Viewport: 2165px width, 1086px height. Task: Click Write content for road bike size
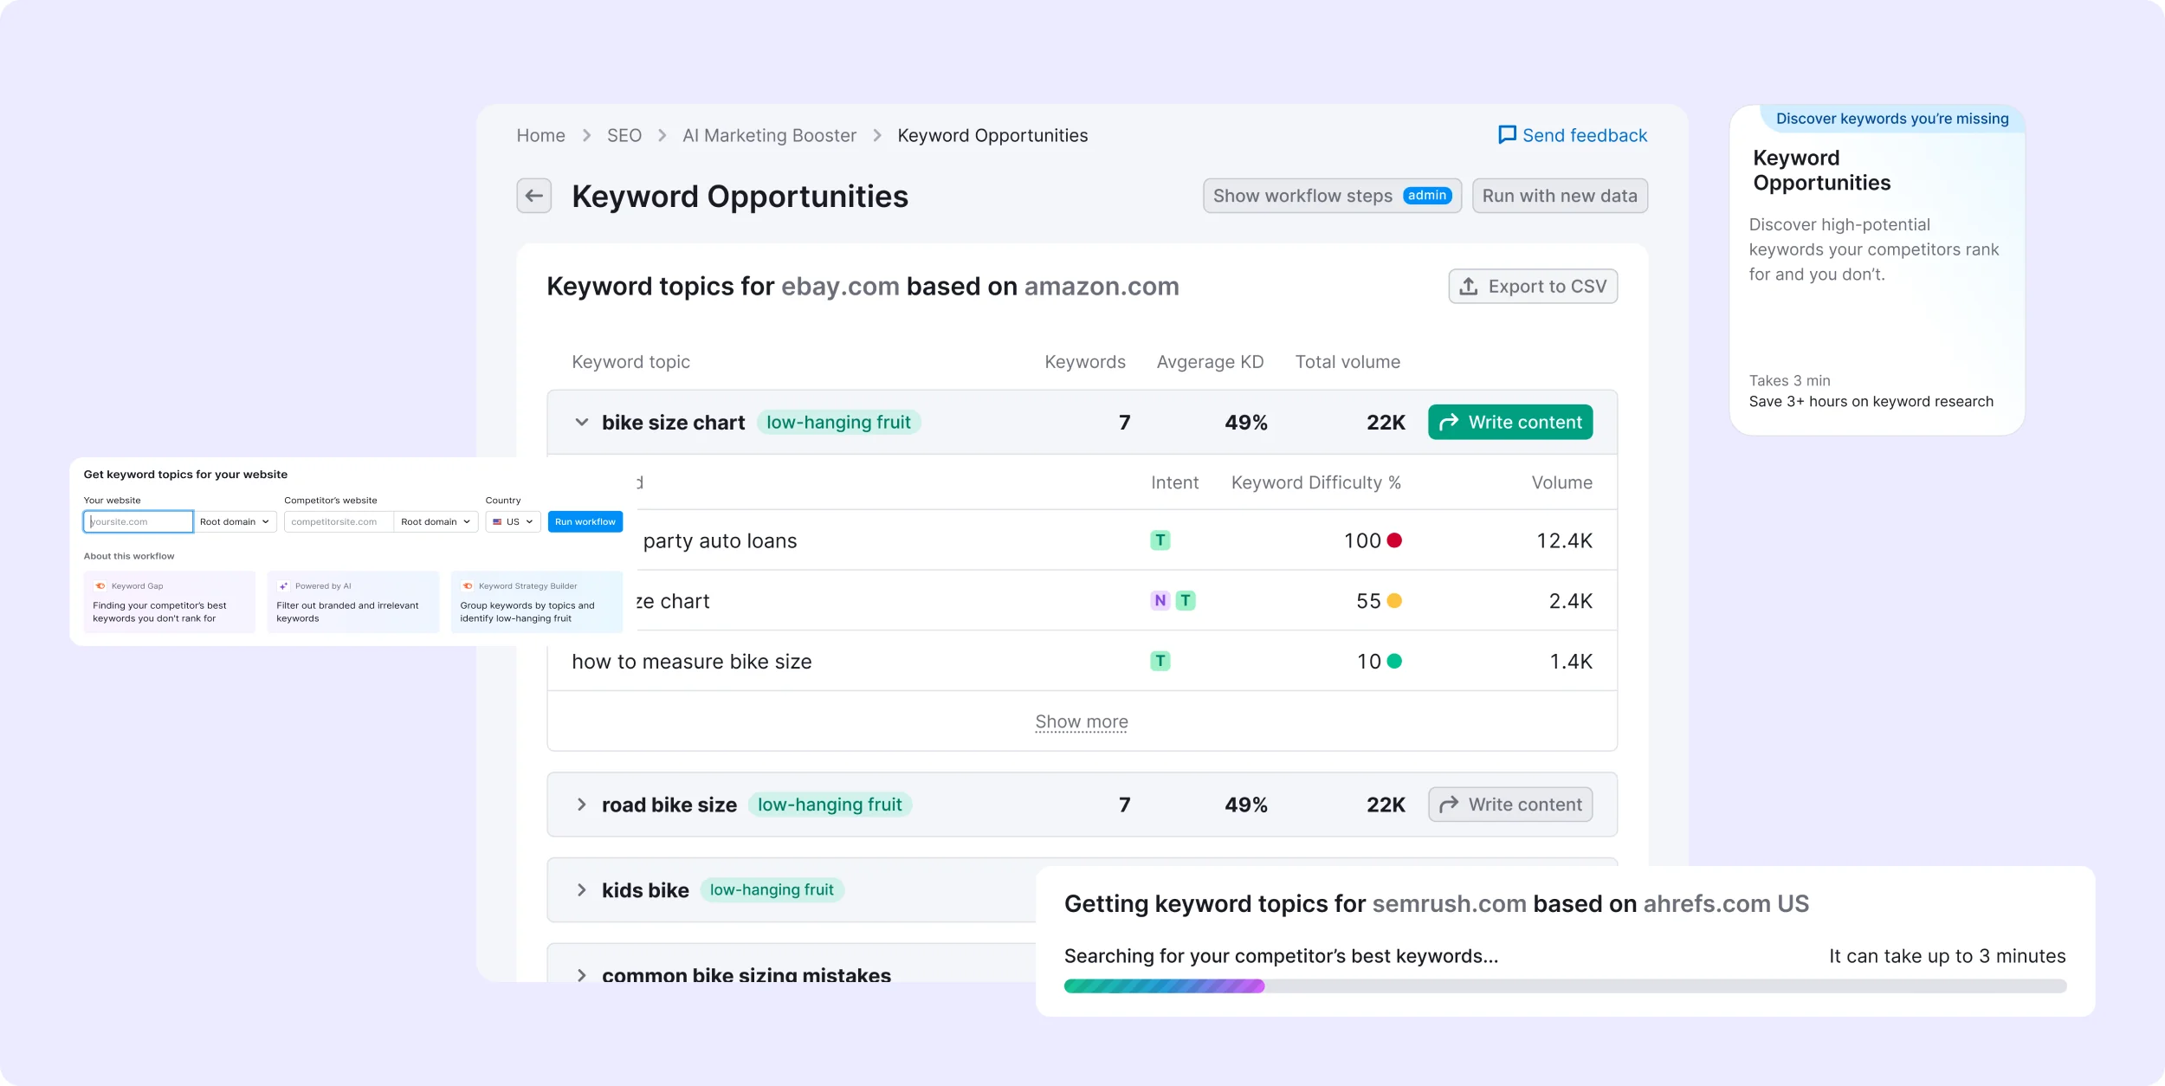click(x=1510, y=805)
